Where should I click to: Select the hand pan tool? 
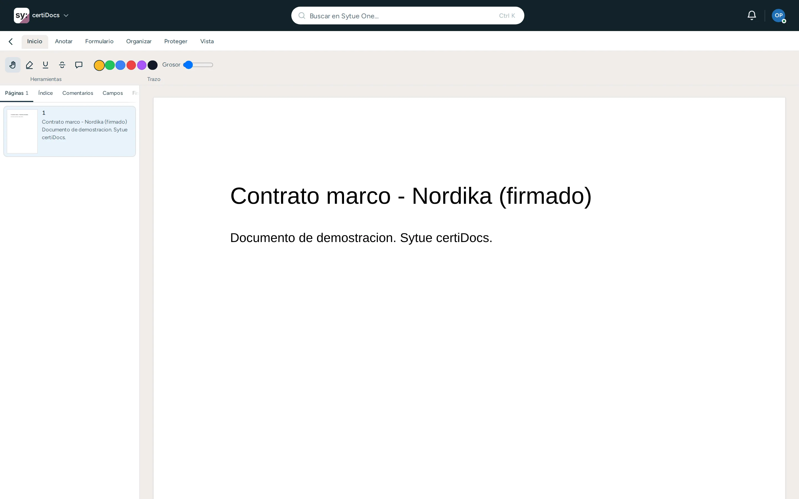(x=12, y=65)
